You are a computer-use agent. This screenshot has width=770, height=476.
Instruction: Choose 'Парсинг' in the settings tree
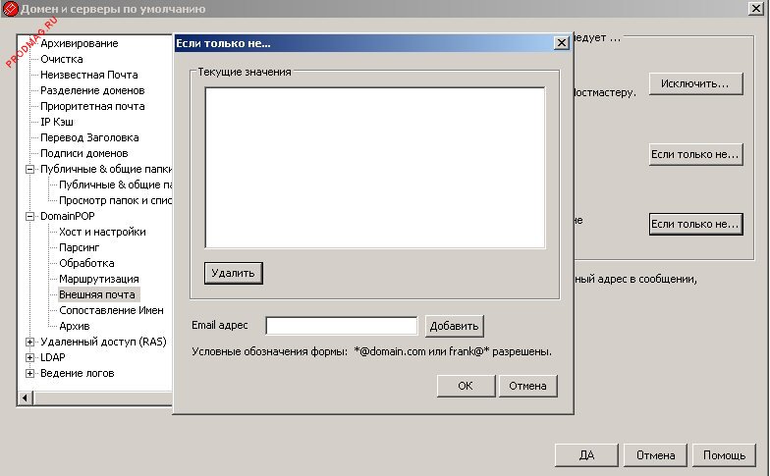80,247
